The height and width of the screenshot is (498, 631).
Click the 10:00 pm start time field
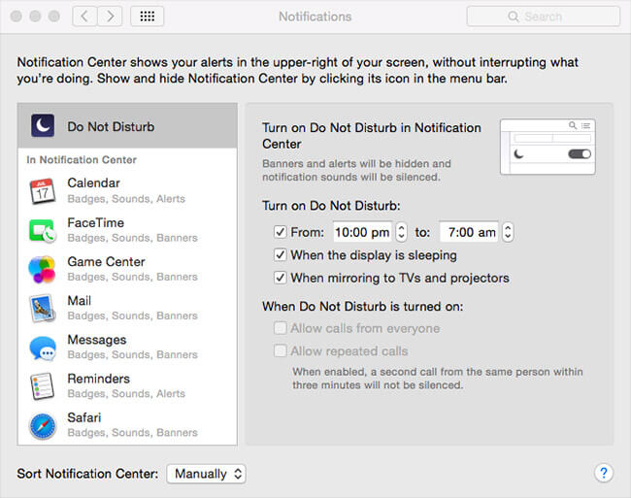click(362, 232)
